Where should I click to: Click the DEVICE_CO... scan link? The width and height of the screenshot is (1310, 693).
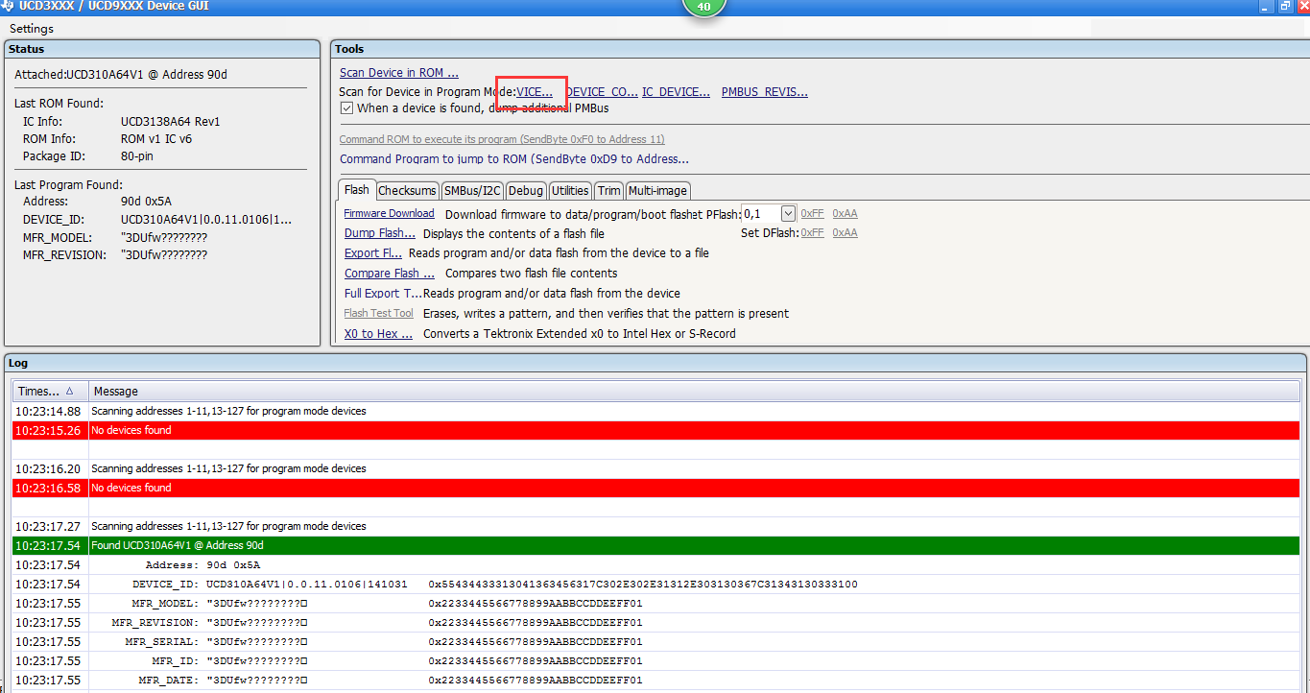(x=602, y=92)
